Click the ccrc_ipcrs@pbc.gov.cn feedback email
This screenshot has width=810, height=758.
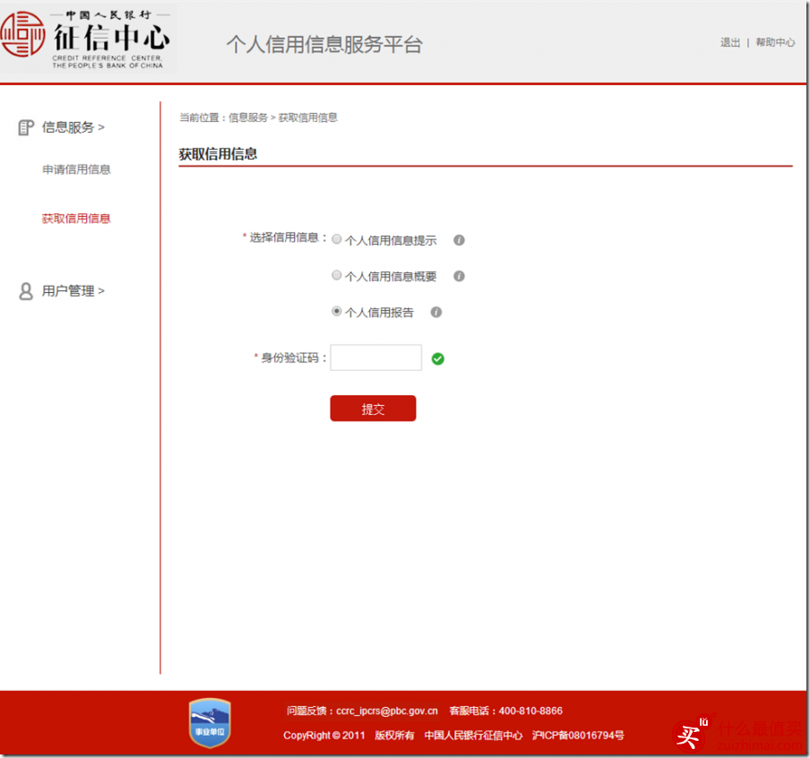(387, 711)
